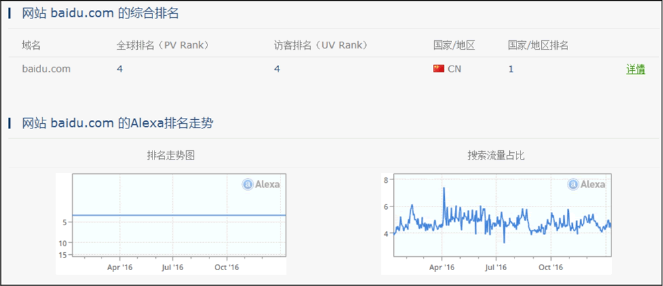663x286 pixels.
Task: Click the 综合排名 section heading
Action: point(100,13)
